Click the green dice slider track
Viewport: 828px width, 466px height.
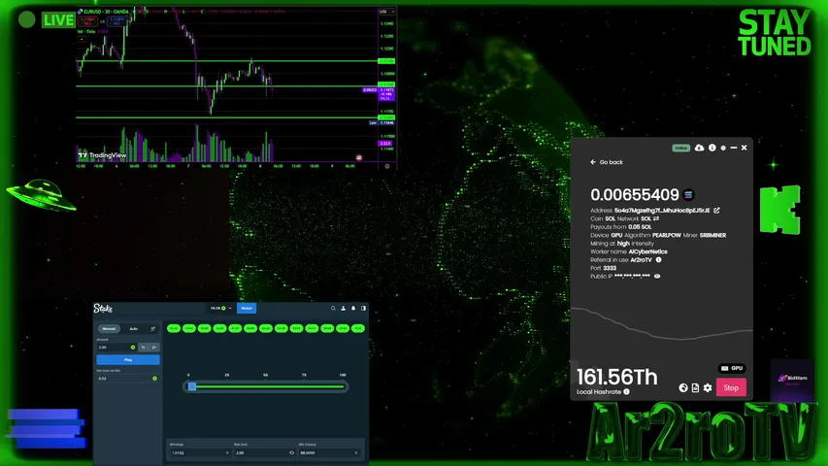270,386
